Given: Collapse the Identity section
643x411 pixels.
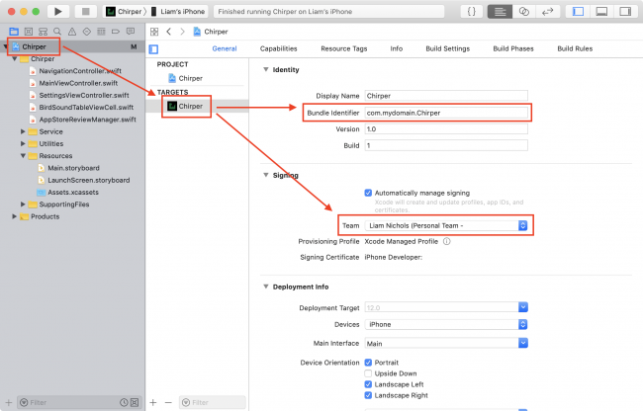Looking at the screenshot, I should coord(266,69).
